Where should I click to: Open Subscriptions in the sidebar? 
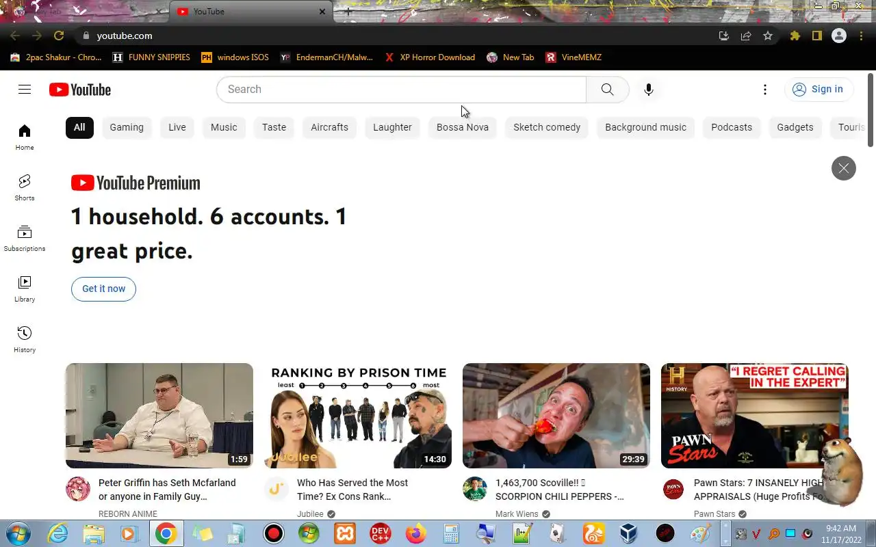point(25,239)
